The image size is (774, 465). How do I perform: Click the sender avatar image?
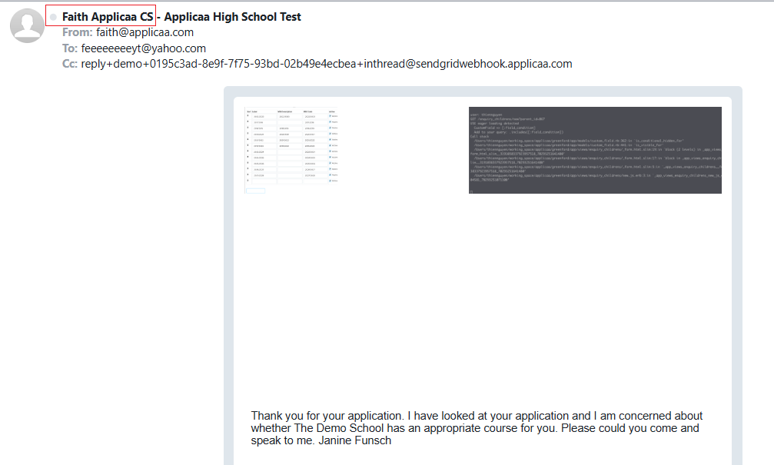point(27,25)
